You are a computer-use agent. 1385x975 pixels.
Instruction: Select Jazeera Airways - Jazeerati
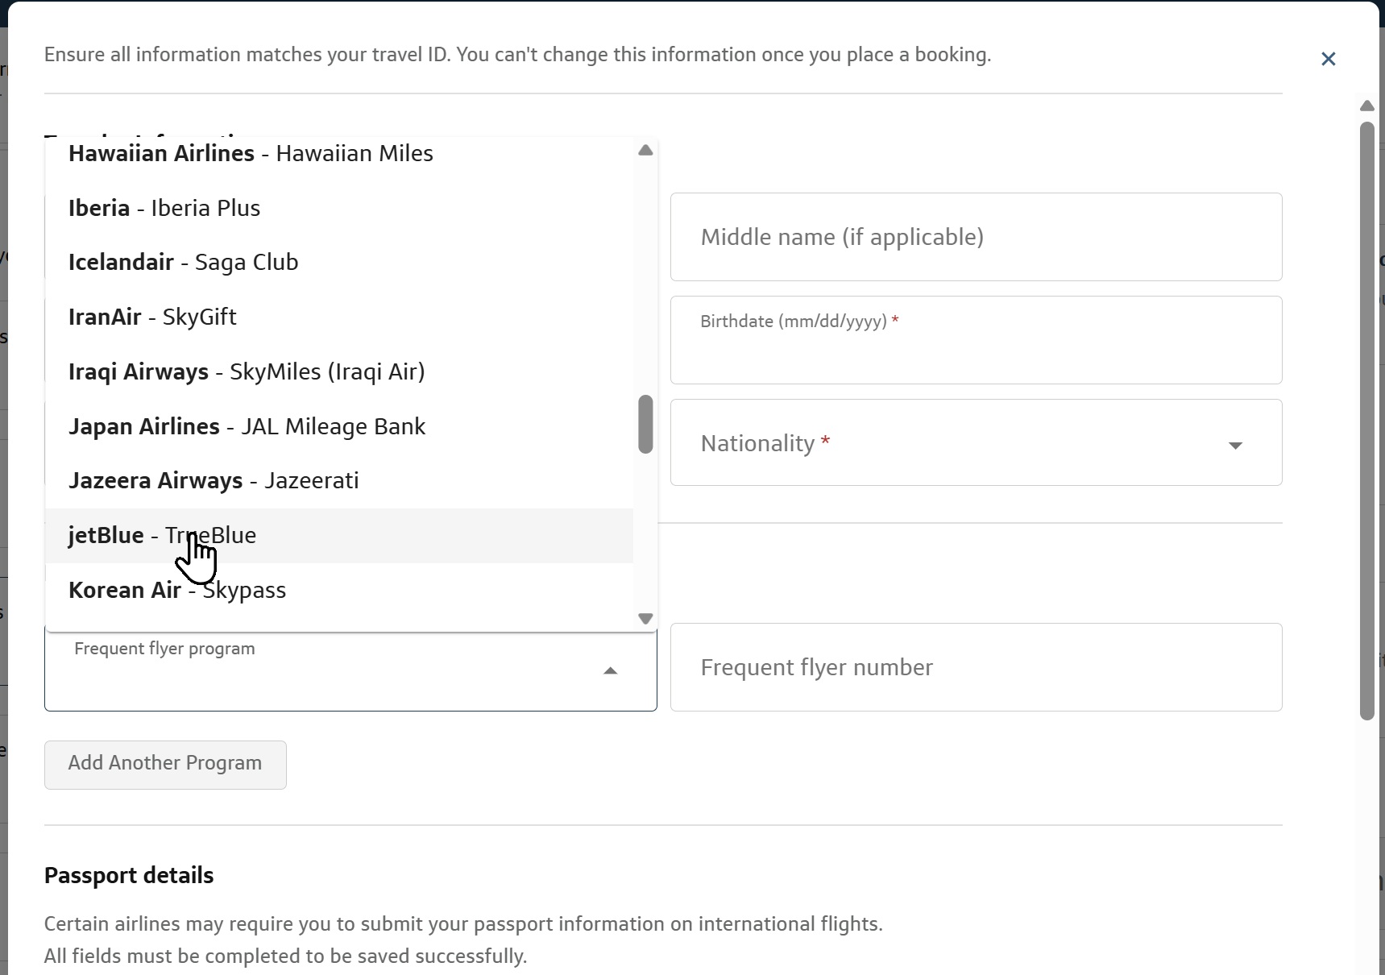pos(339,481)
